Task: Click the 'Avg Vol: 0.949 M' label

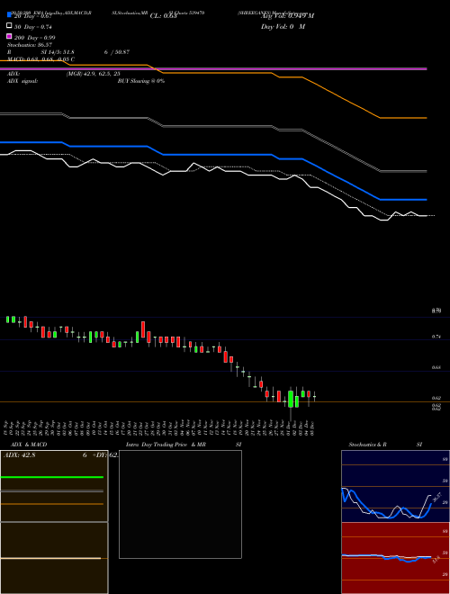Action: tap(287, 16)
